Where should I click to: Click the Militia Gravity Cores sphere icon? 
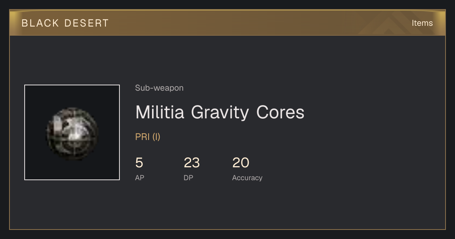(x=72, y=132)
